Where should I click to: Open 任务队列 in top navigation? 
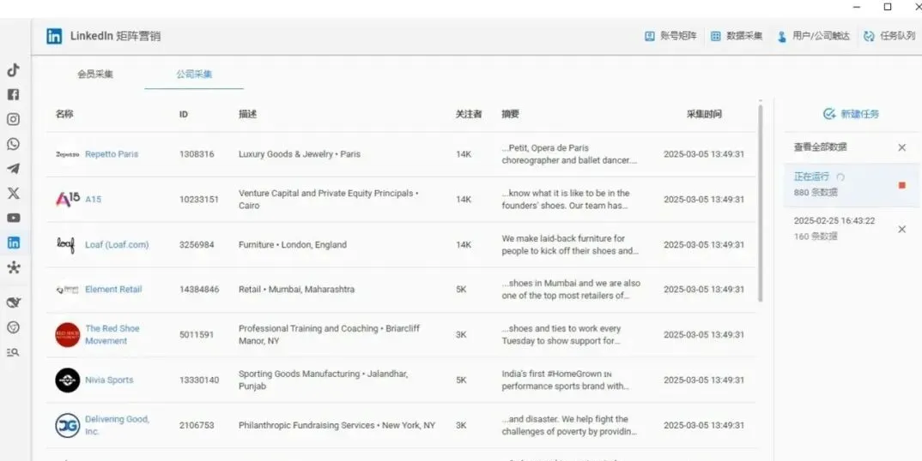coord(889,36)
